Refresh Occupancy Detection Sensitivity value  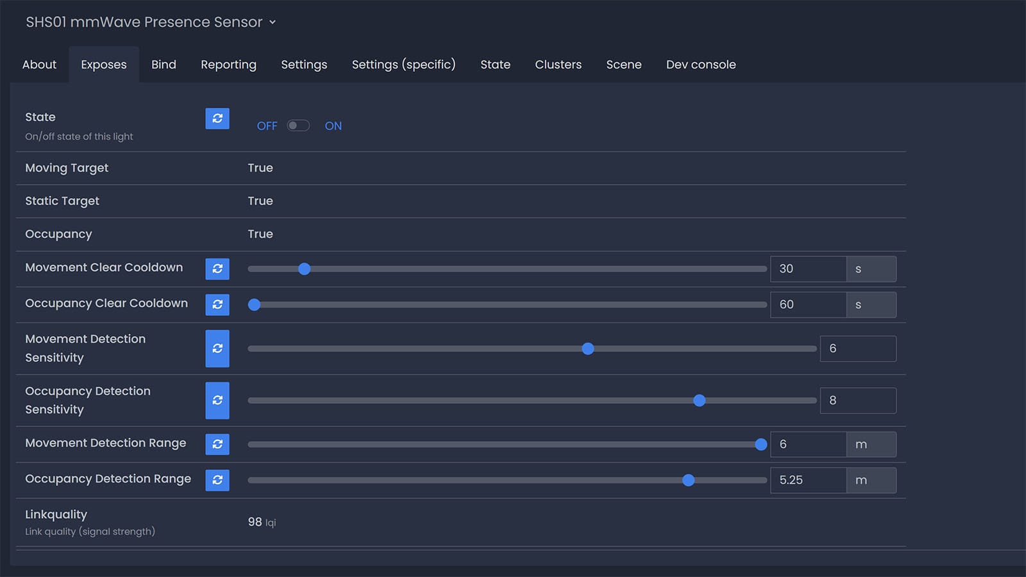point(217,400)
